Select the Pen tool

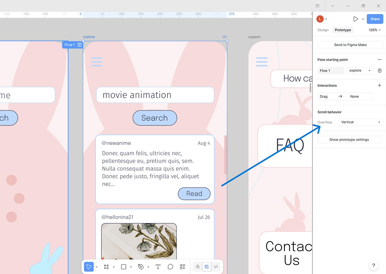(141, 267)
